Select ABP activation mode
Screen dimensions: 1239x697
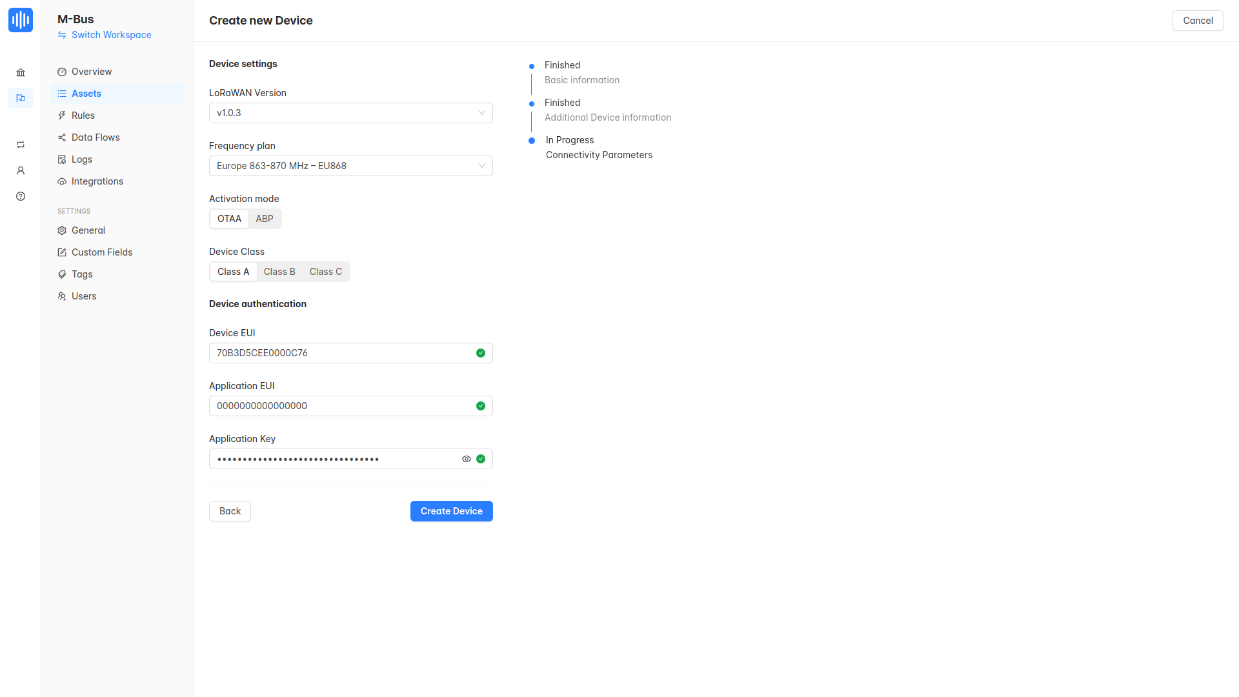tap(265, 219)
